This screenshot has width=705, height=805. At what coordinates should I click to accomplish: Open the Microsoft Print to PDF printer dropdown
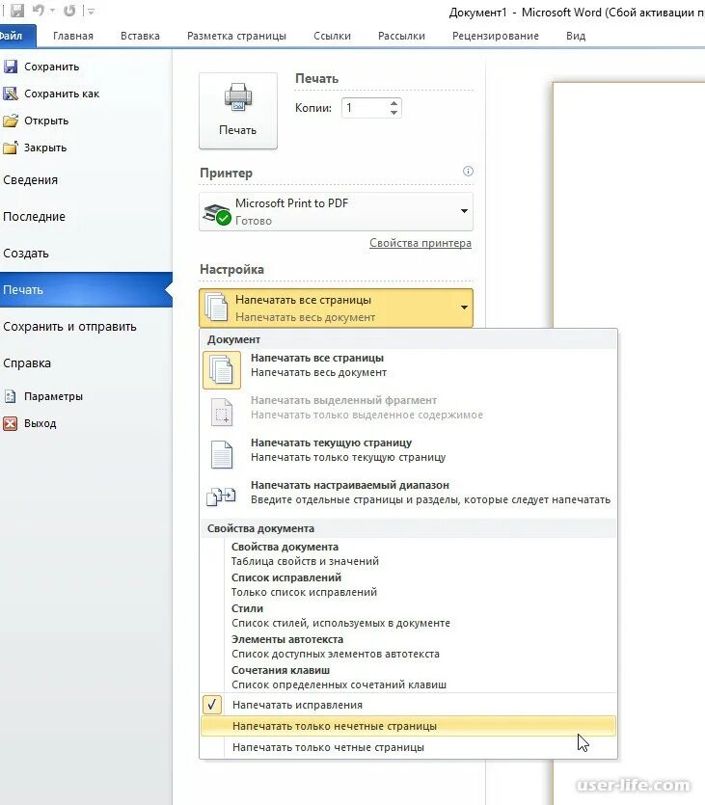(x=336, y=211)
